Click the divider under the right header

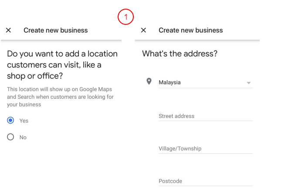pyautogui.click(x=197, y=41)
